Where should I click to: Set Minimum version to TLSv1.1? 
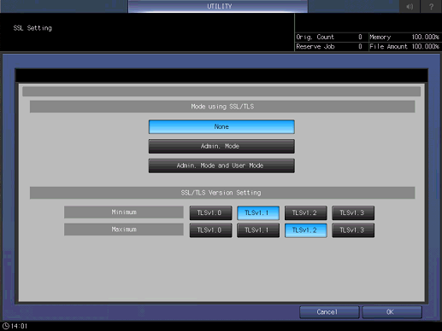tap(258, 213)
